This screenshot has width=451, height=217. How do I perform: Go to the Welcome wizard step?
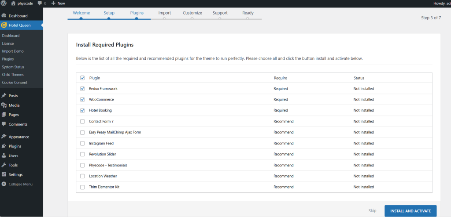81,13
